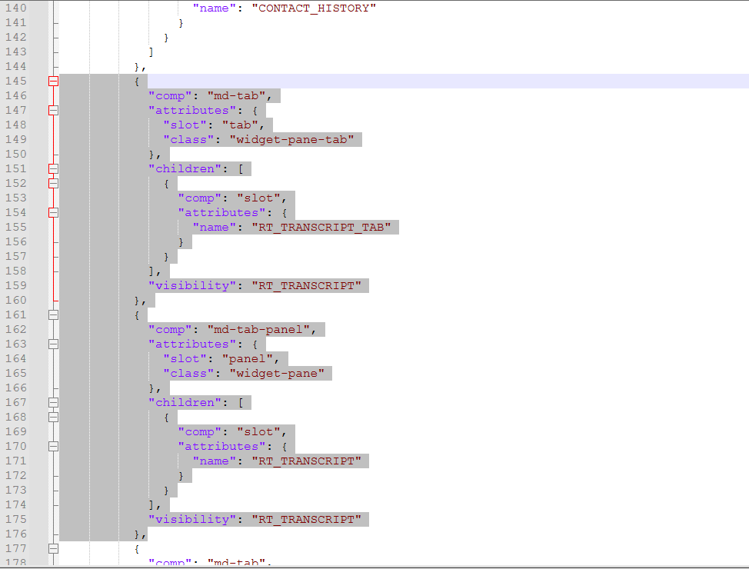Click line number 140 in the margin
Image resolution: width=749 pixels, height=569 pixels.
15,8
